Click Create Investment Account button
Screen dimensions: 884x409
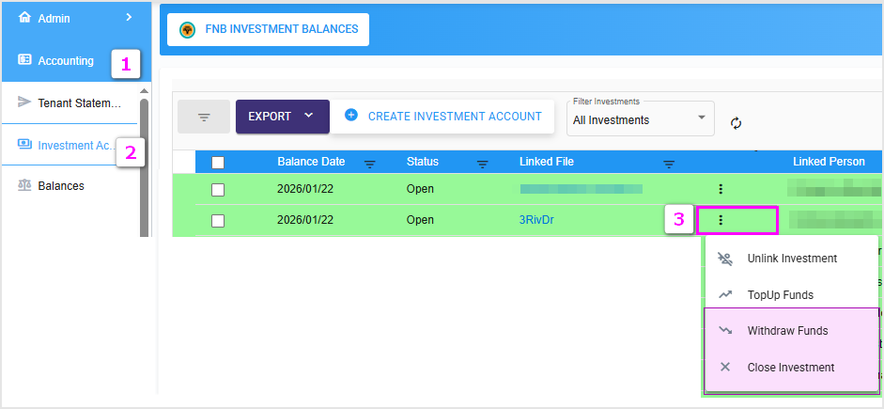coord(442,116)
